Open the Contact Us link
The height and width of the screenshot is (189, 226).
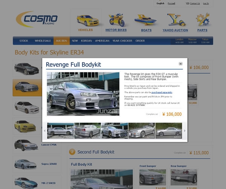[195, 3]
